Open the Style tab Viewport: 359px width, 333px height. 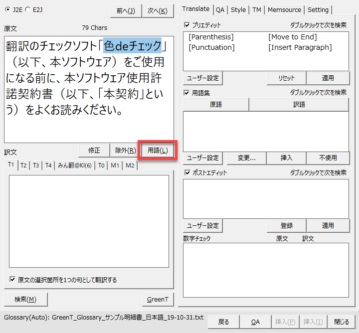pyautogui.click(x=238, y=9)
